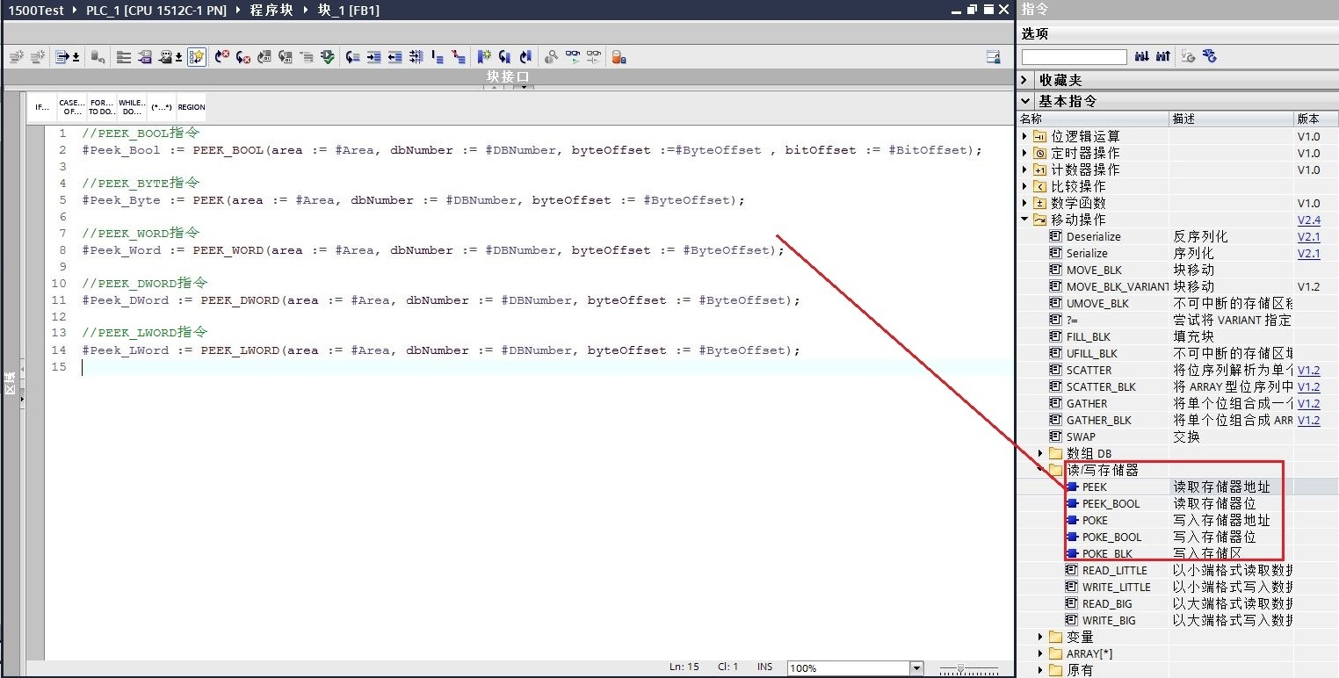1339x678 pixels.
Task: Click the remove-comment icon with the red slash
Action: [x=459, y=57]
